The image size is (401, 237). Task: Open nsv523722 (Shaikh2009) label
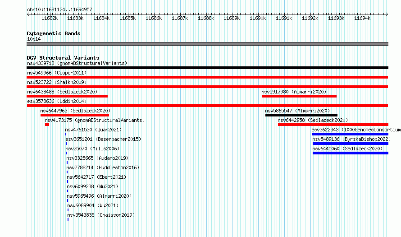[x=57, y=82]
